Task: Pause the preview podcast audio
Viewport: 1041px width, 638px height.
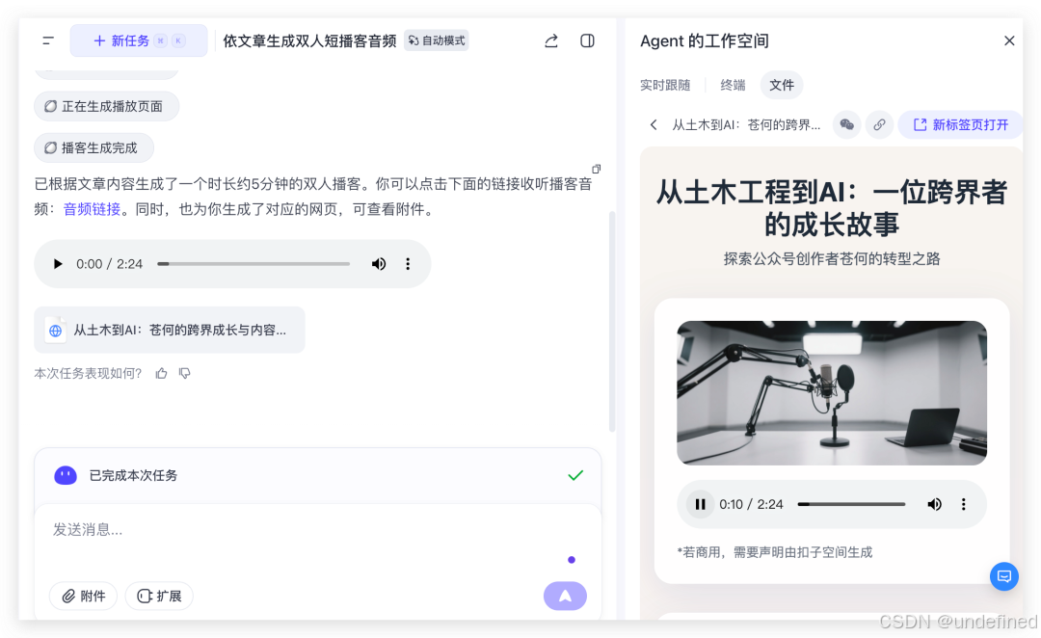Action: pos(700,505)
